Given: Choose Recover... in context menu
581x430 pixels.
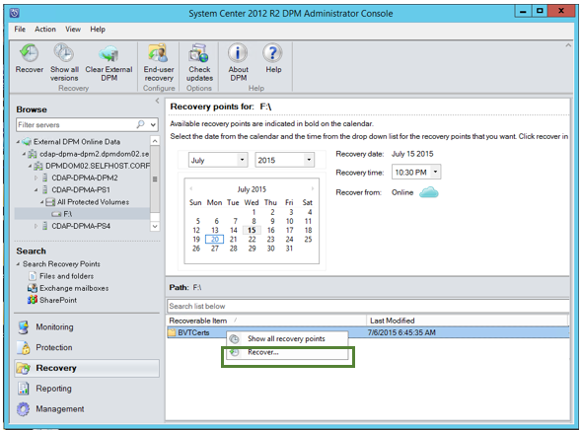Looking at the screenshot, I should click(287, 352).
